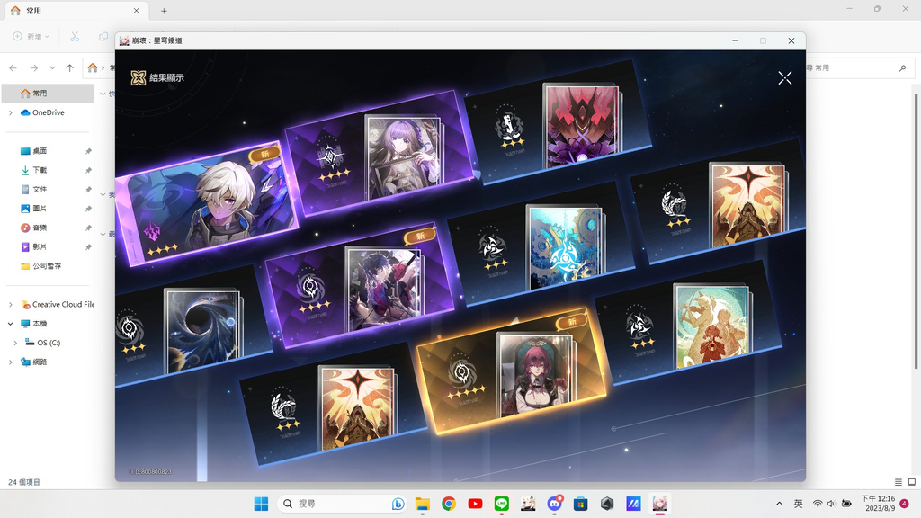Image resolution: width=921 pixels, height=518 pixels.
Task: Go back in File Explorer
Action: pyautogui.click(x=13, y=68)
